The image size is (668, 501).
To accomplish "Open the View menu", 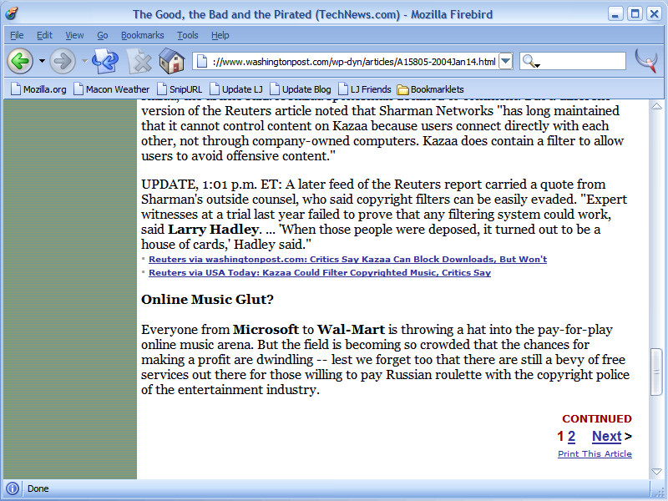I will [74, 35].
